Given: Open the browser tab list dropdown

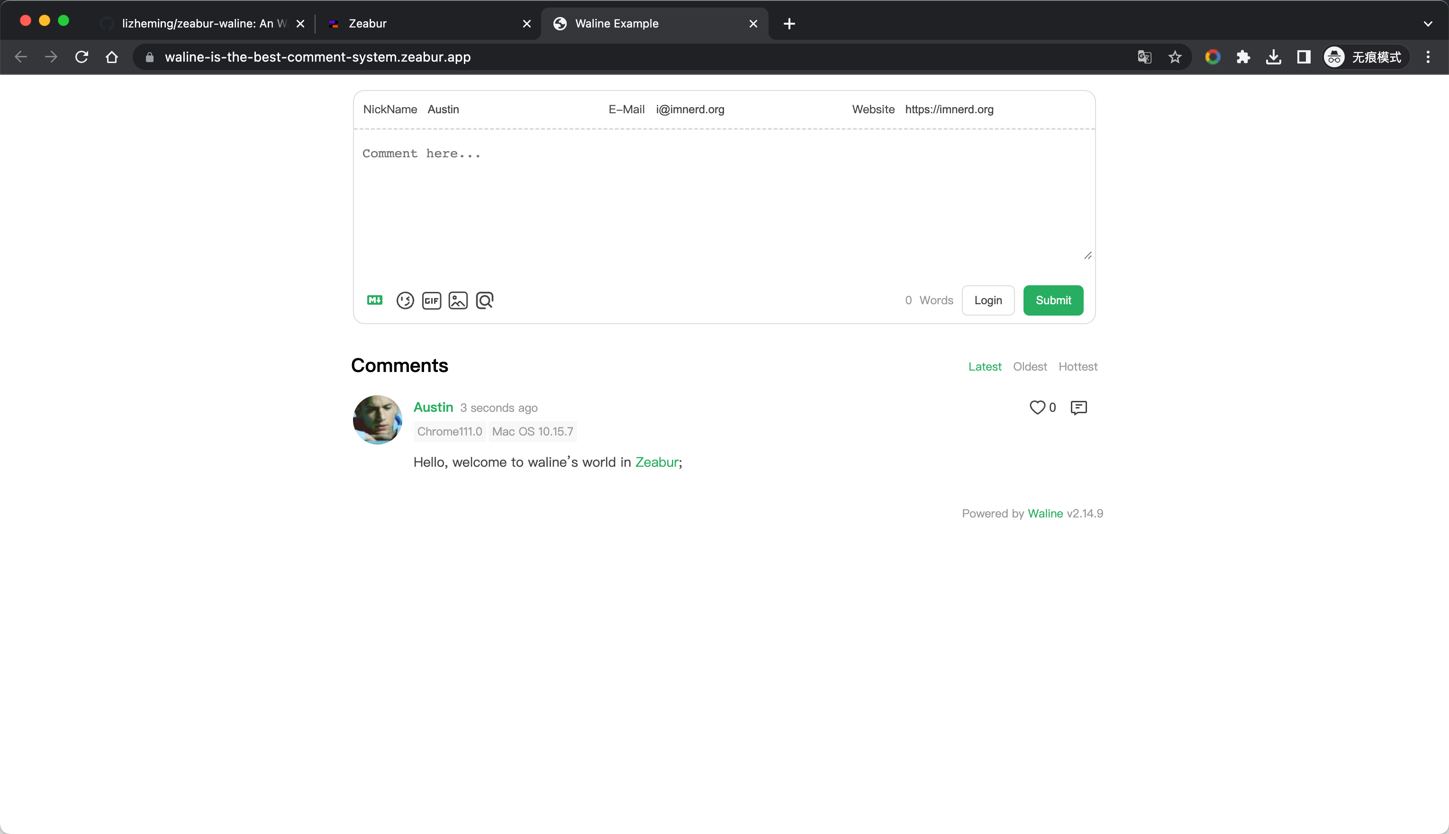Looking at the screenshot, I should tap(1427, 24).
